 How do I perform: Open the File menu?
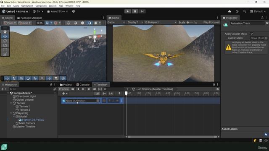coord(3,6)
